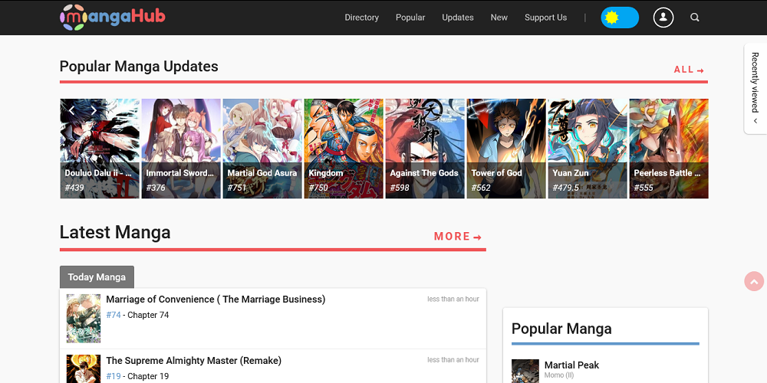The image size is (767, 383).
Task: Click the scroll-to-top round button
Action: coord(754,281)
